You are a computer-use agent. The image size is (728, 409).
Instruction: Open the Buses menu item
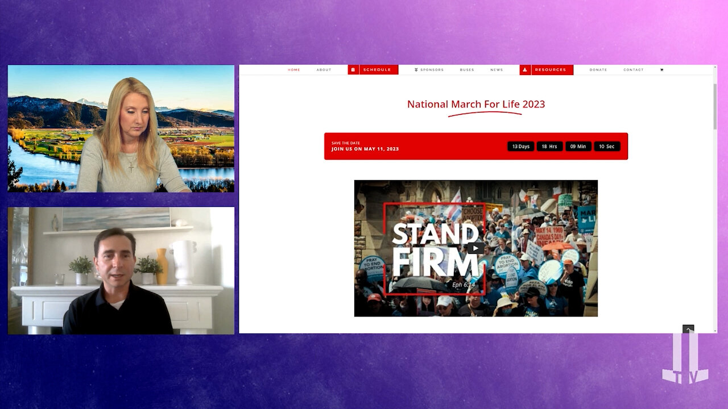[x=467, y=70]
